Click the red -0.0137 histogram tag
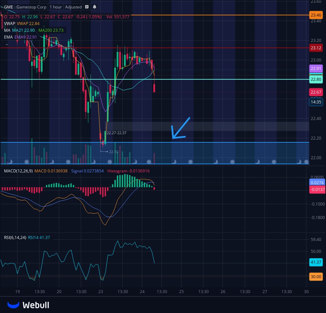The image size is (326, 313). click(x=317, y=190)
